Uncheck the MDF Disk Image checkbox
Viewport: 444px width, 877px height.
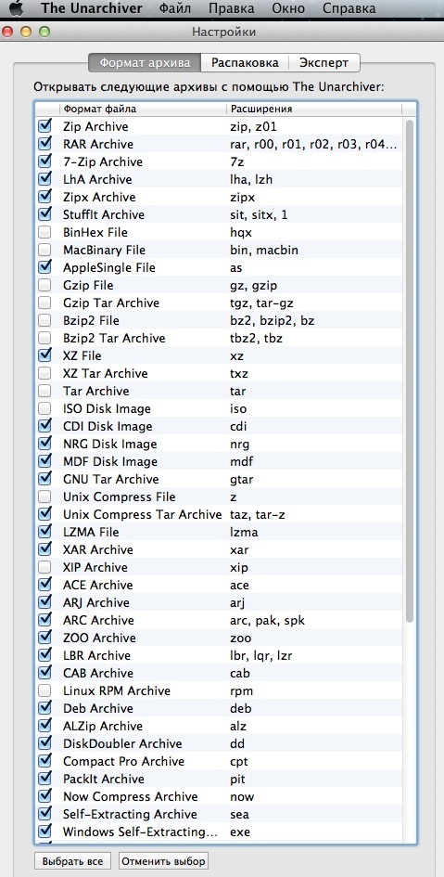[x=44, y=461]
